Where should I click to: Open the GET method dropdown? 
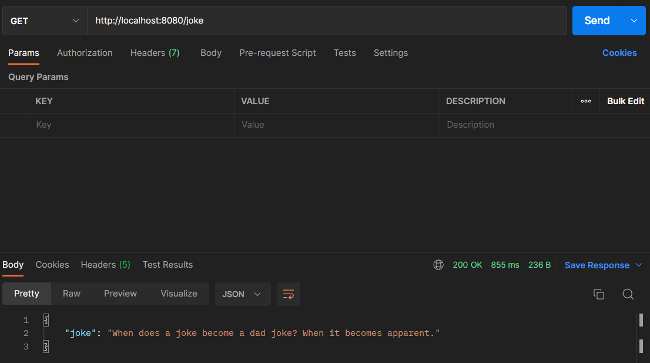pyautogui.click(x=45, y=21)
